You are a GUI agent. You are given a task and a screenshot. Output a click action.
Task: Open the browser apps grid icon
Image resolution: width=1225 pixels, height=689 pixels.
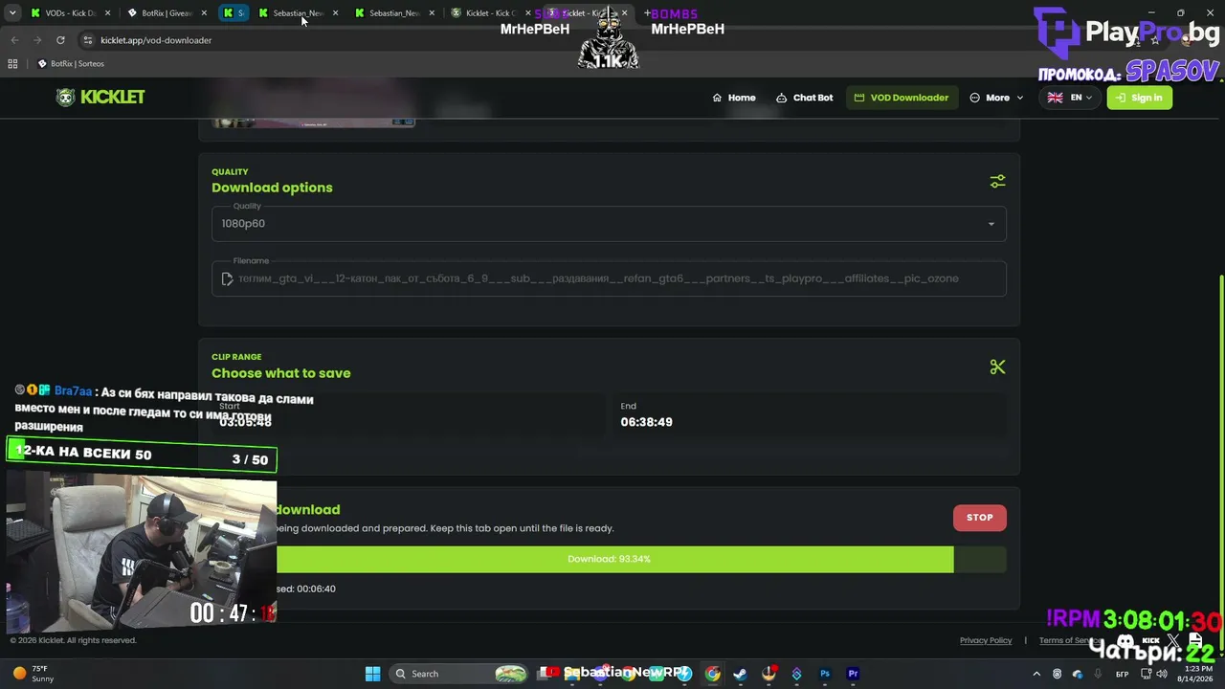[x=12, y=64]
